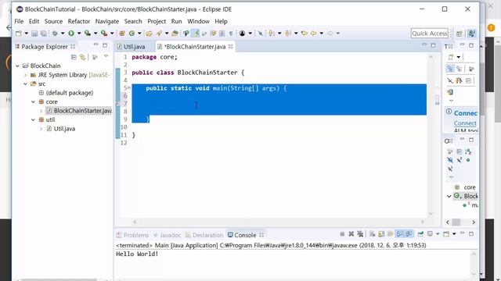501x281 pixels.
Task: Switch to the Java perspective icon
Action: point(471,34)
